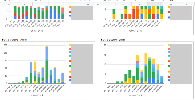Select column B header

click(x=9, y=4)
